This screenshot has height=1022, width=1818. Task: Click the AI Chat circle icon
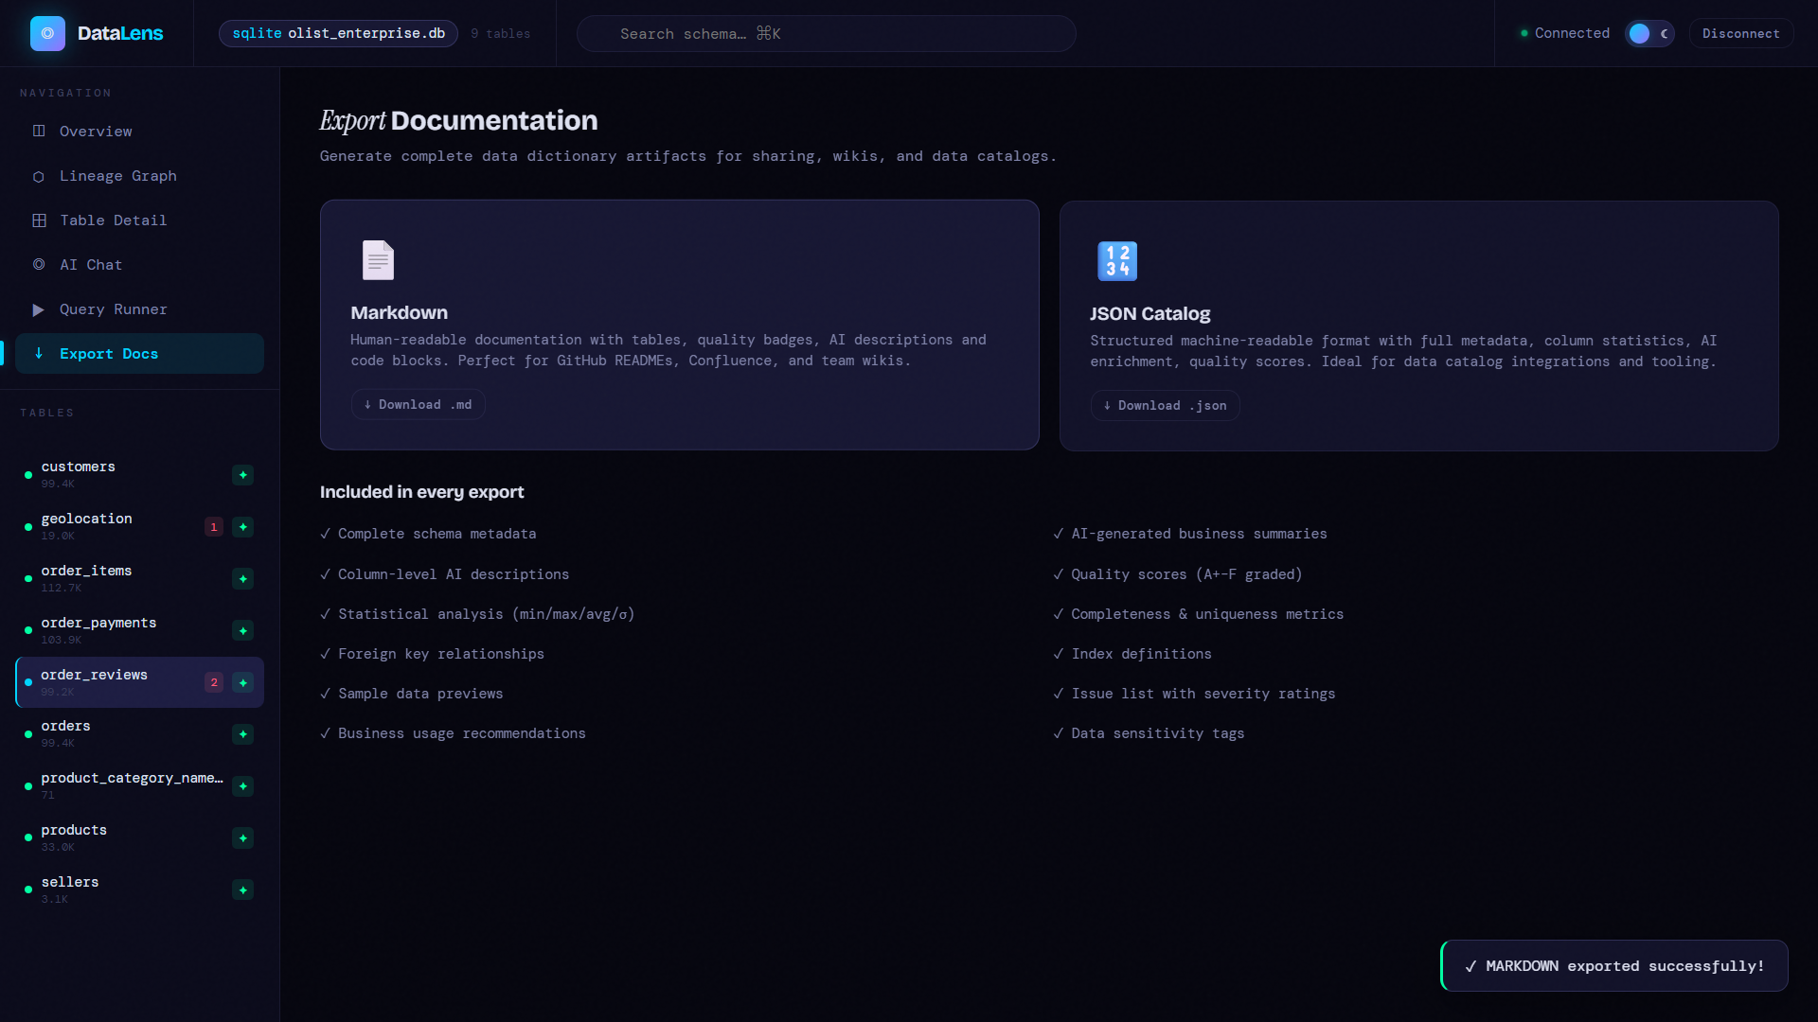pos(39,265)
